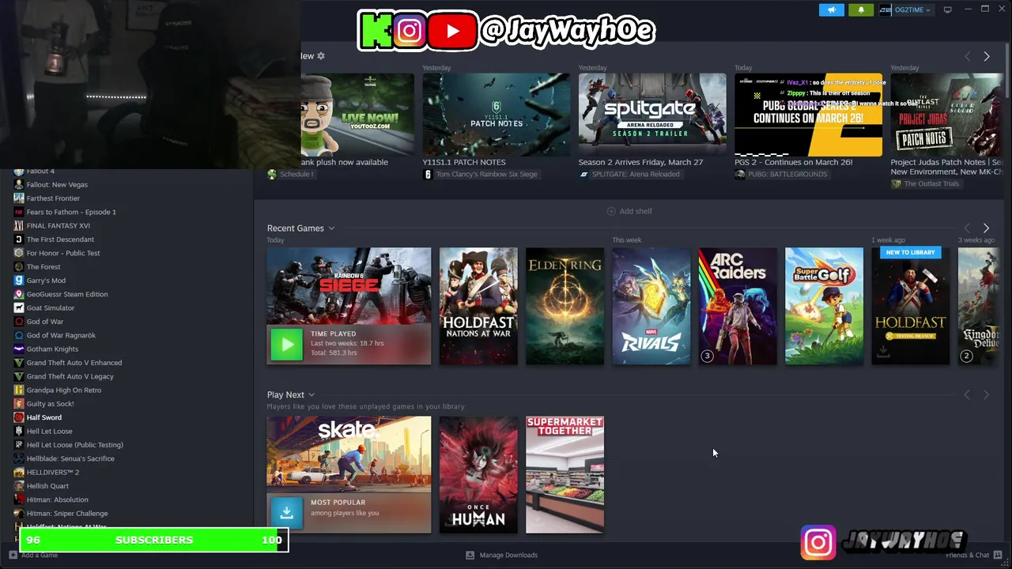Open the Supermarket Together cover
Image resolution: width=1012 pixels, height=569 pixels.
[x=565, y=475]
